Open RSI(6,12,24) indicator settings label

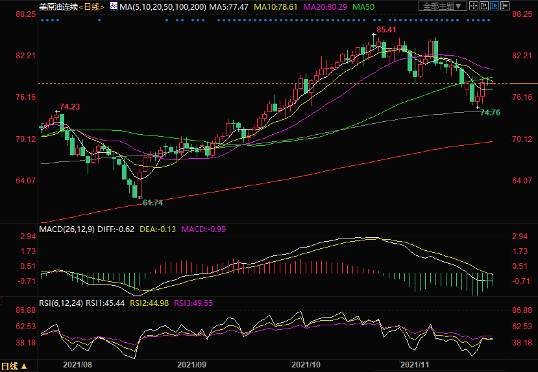pyautogui.click(x=61, y=301)
